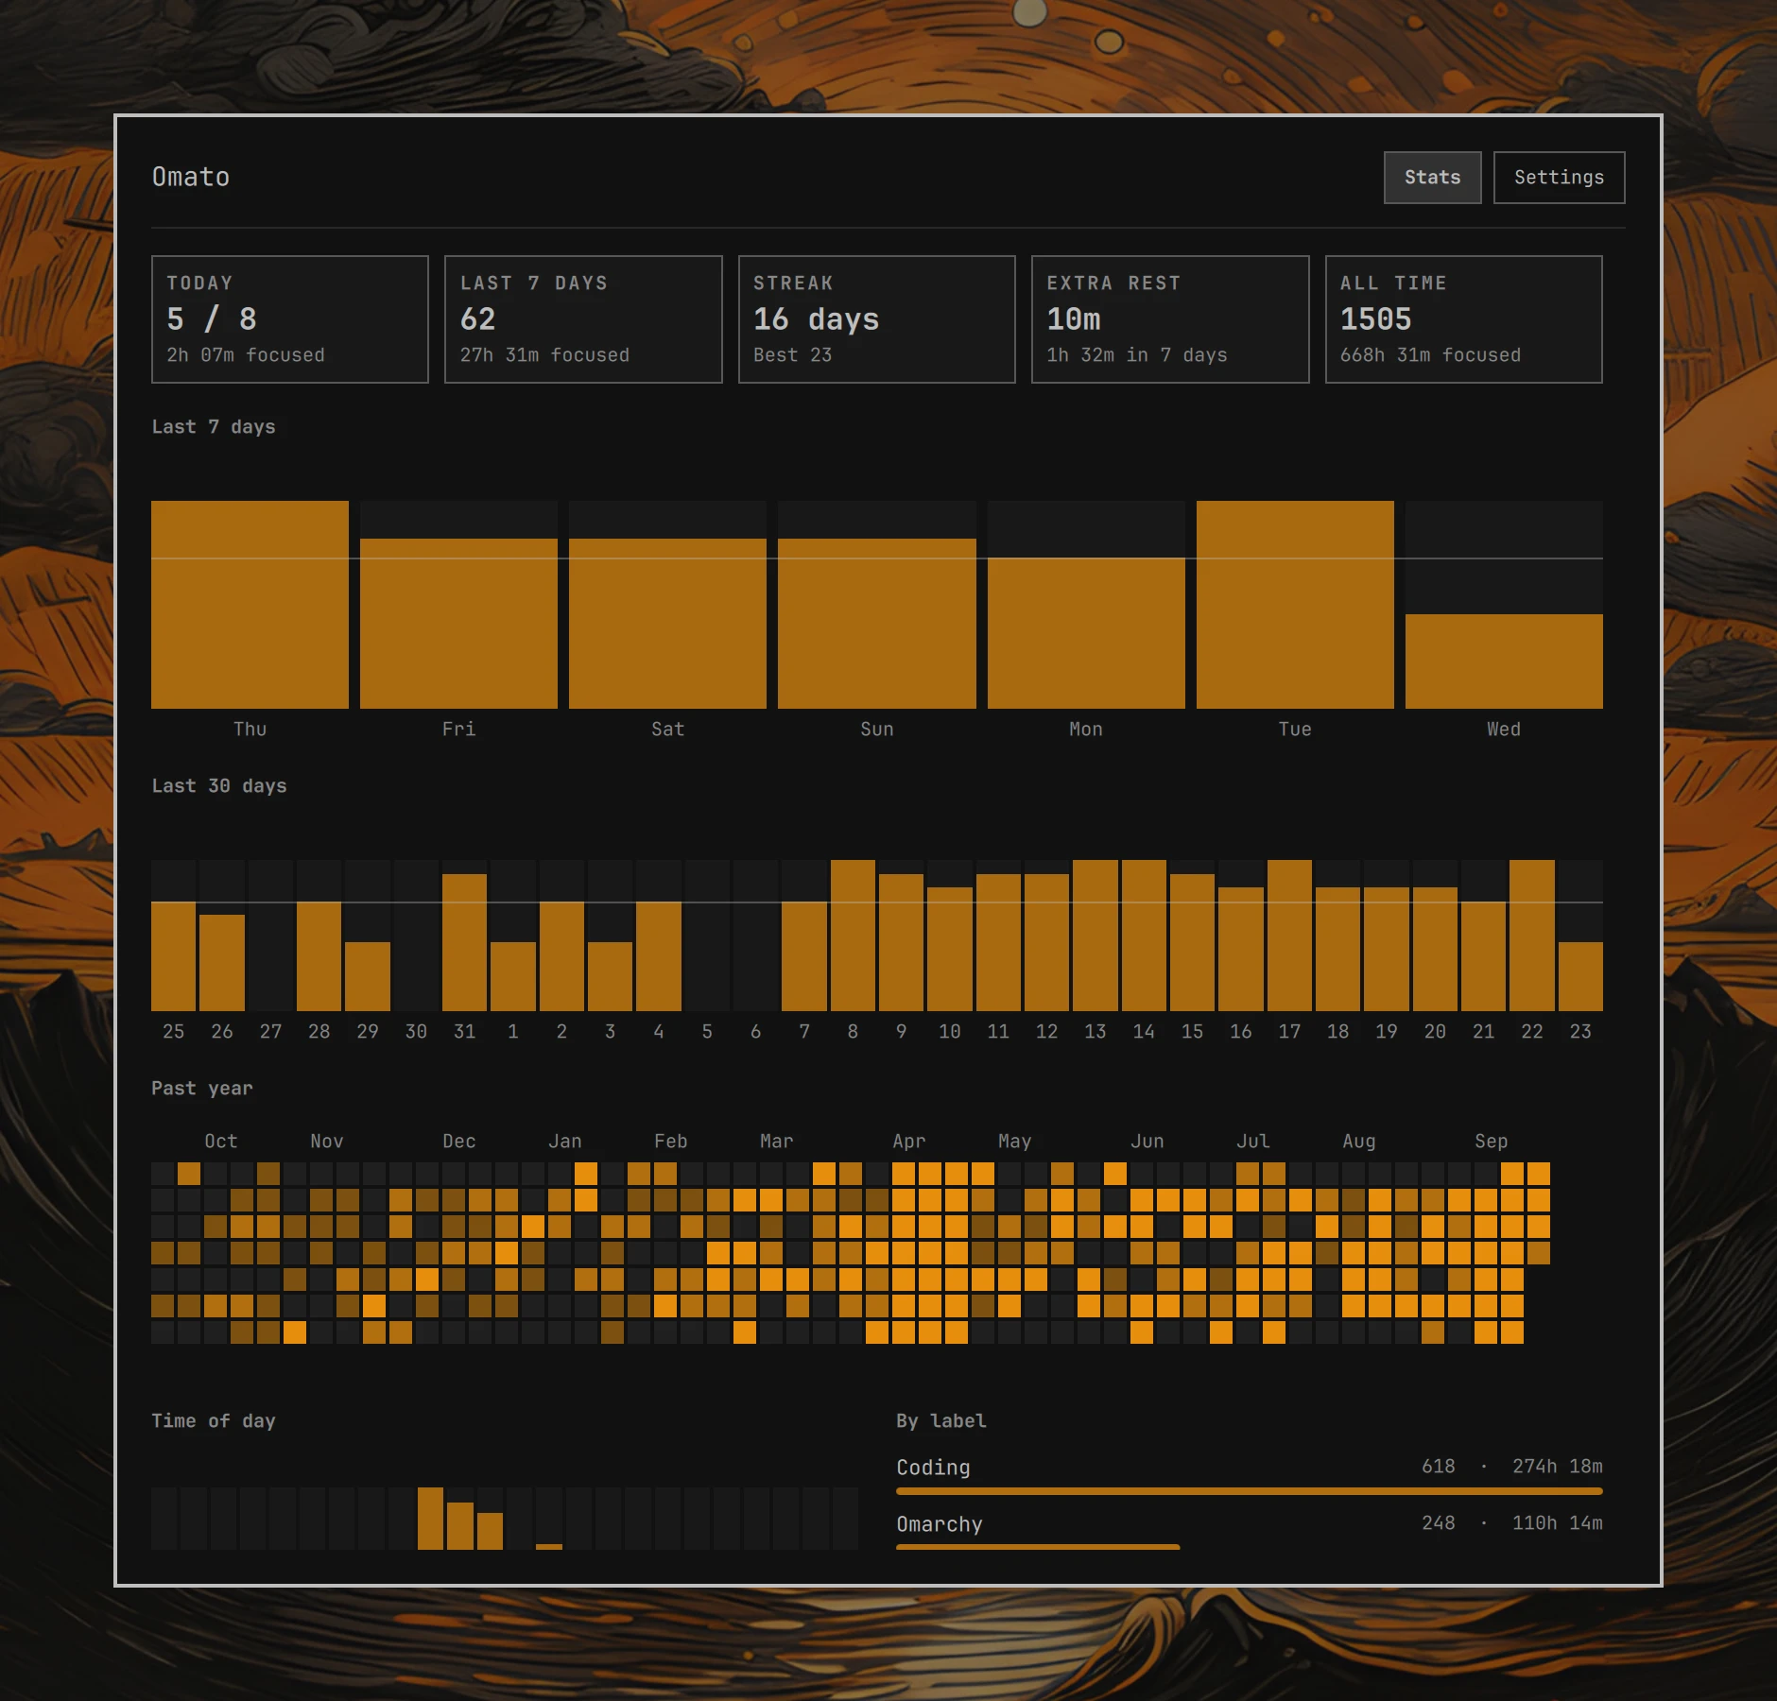The width and height of the screenshot is (1777, 1701).
Task: Click the "By label" heading
Action: (x=941, y=1421)
